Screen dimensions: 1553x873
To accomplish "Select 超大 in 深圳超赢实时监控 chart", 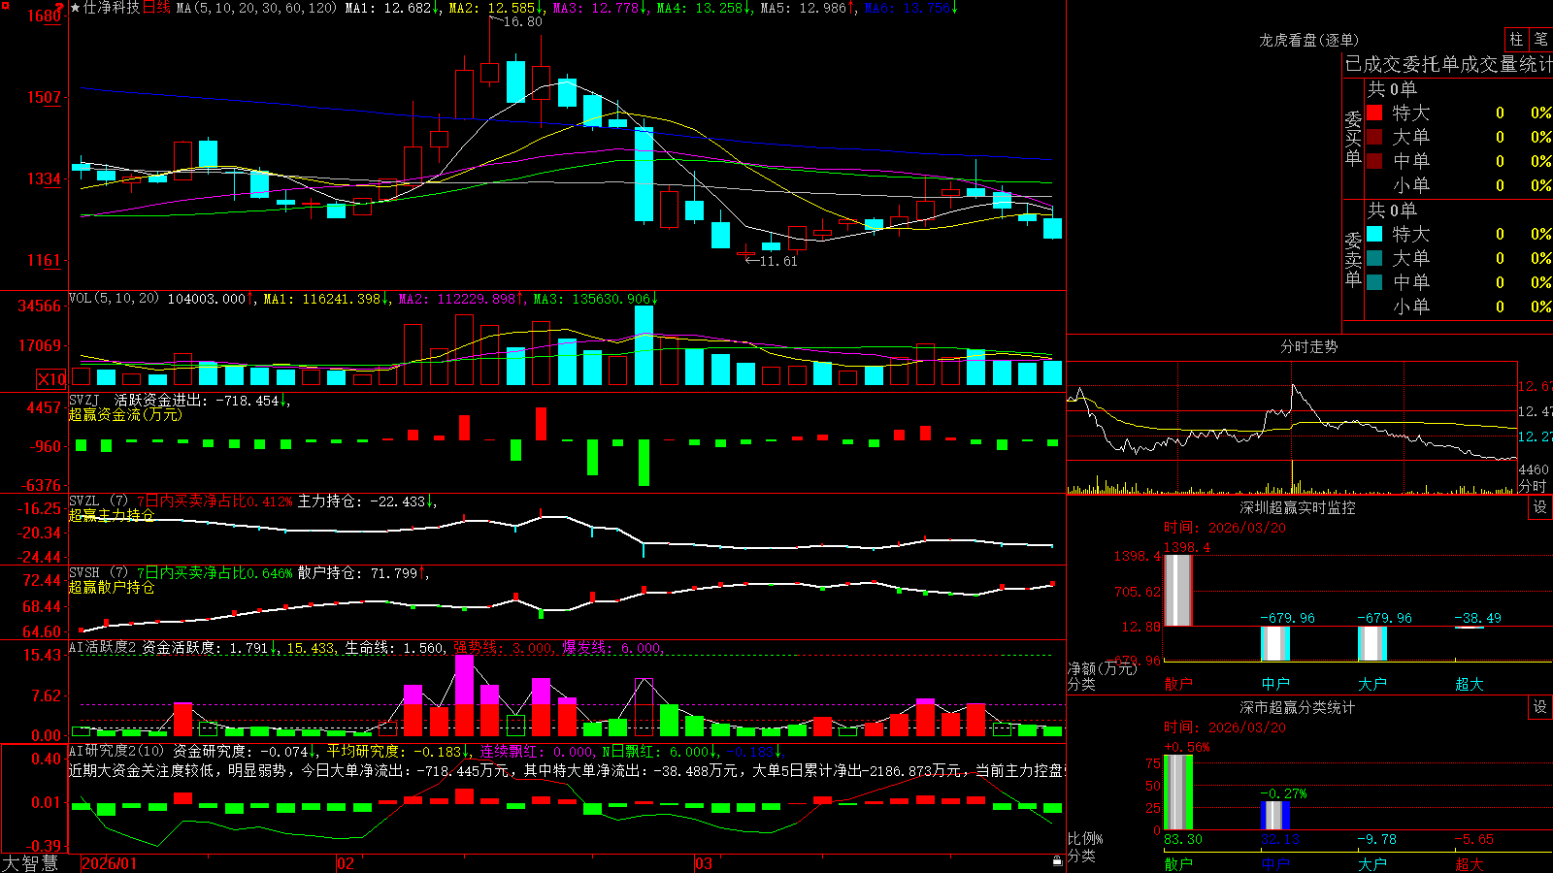I will coord(1470,684).
